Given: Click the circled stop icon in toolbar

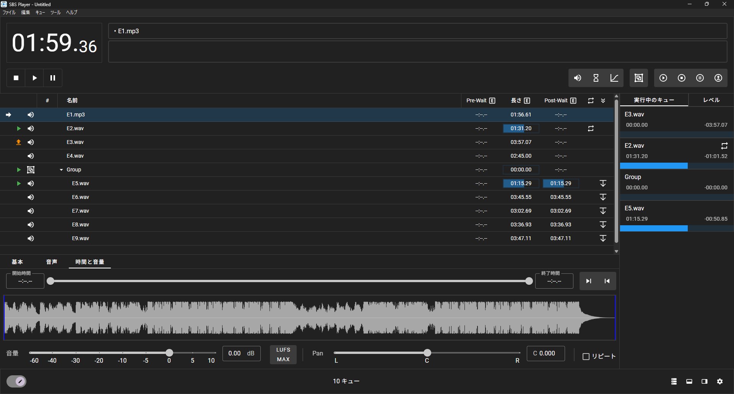Looking at the screenshot, I should 682,78.
